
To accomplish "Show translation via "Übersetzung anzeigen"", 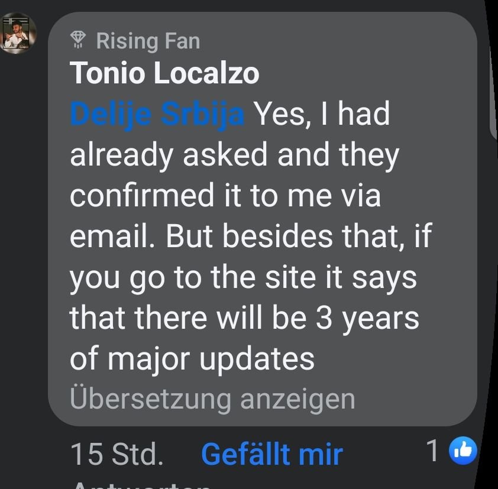I will 212,399.
